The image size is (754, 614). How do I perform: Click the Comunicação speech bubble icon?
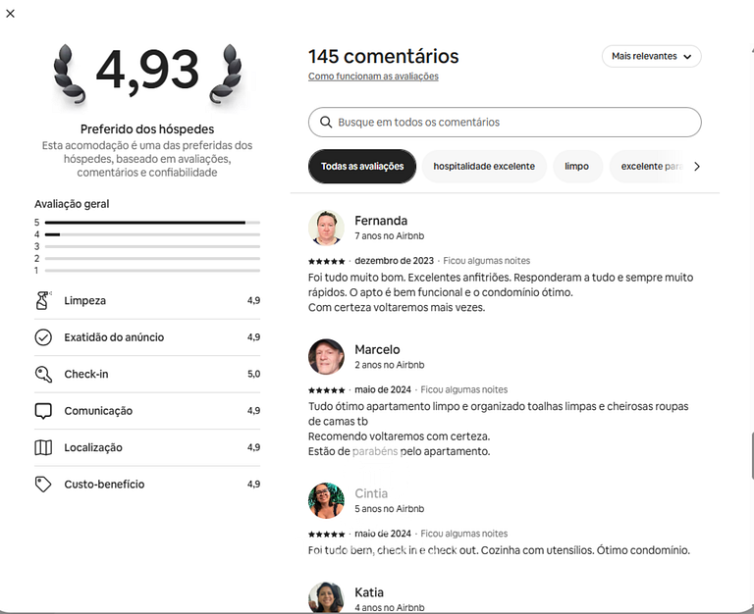coord(43,411)
